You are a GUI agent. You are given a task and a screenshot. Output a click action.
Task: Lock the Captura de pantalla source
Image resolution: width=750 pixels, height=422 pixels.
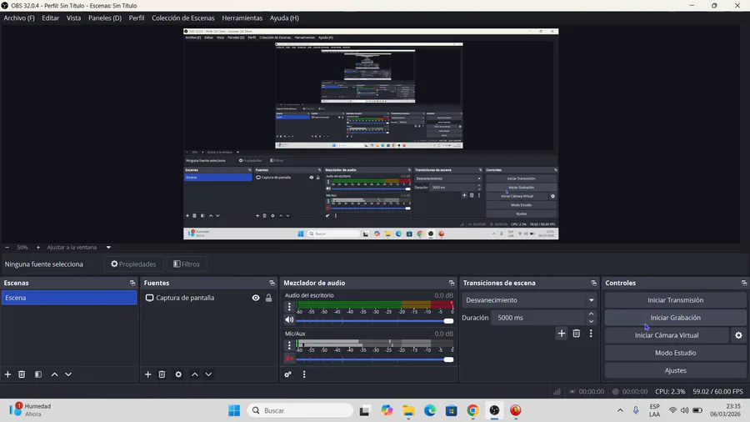click(x=269, y=298)
